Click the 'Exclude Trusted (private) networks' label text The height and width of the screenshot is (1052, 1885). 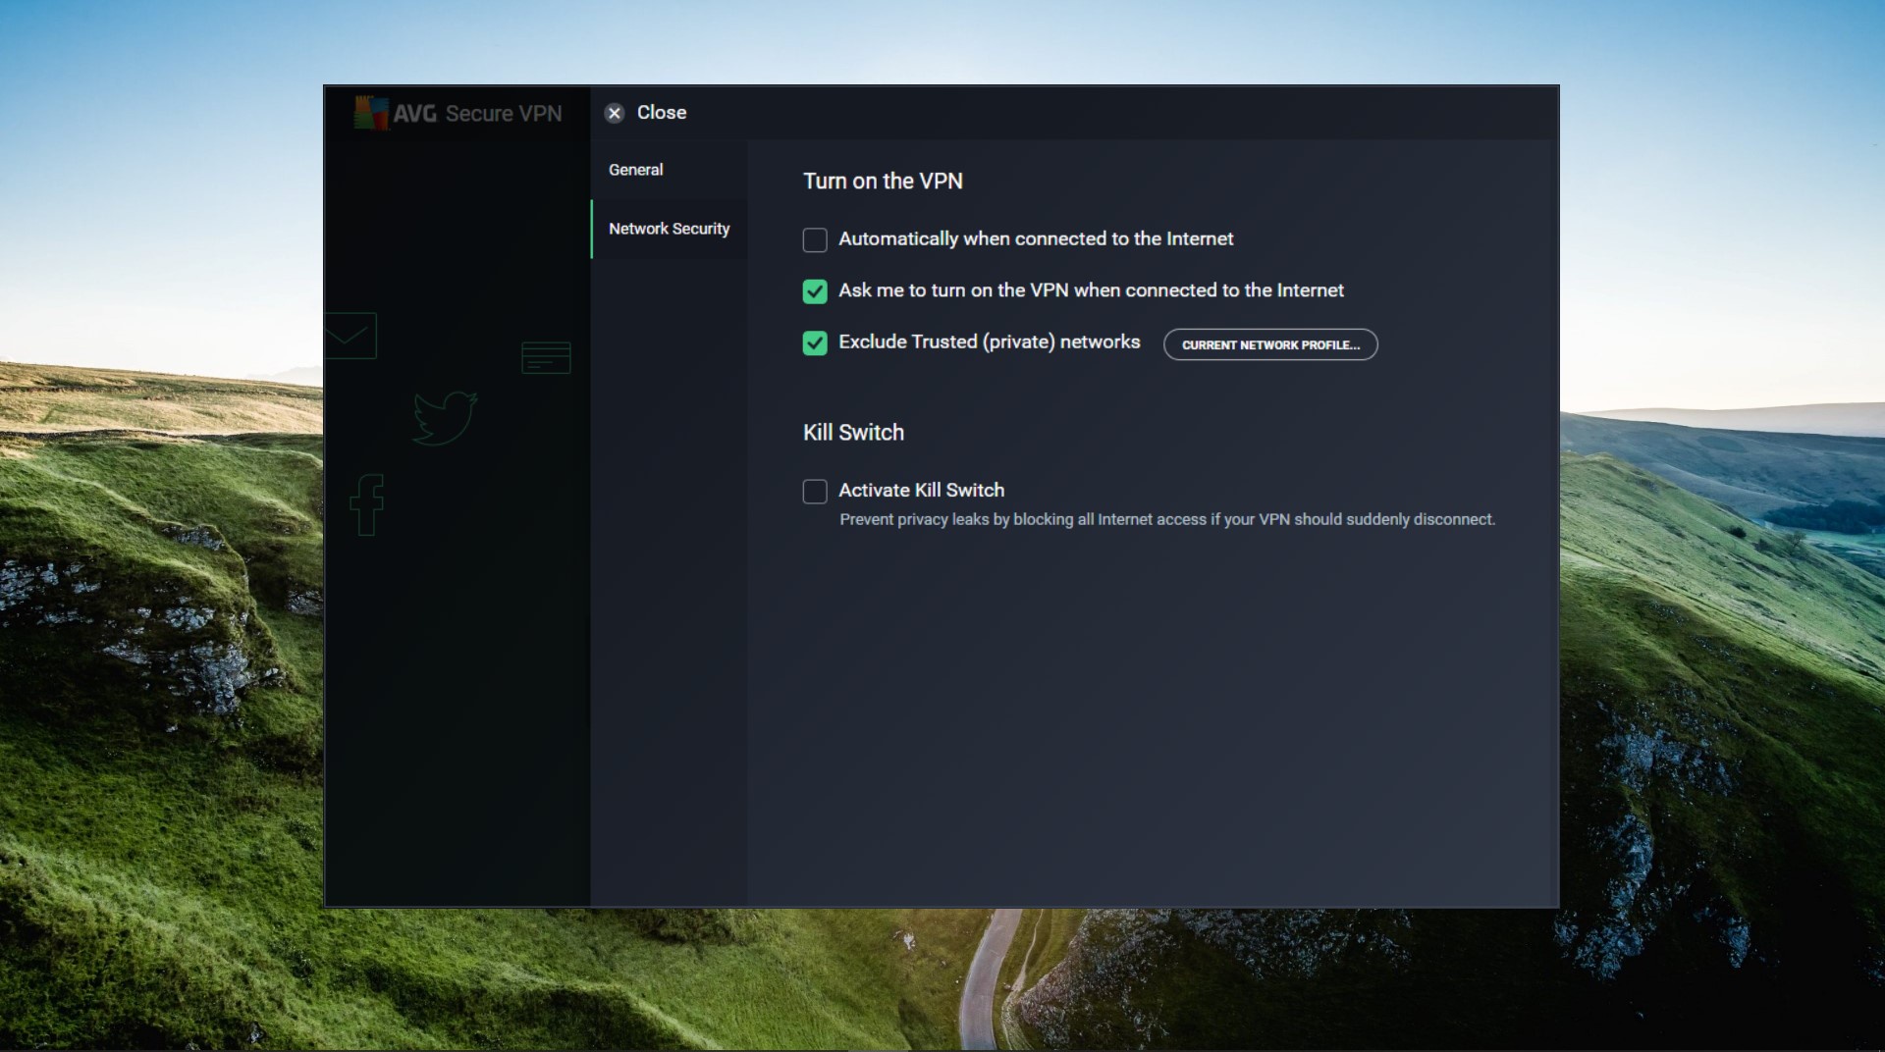[989, 342]
